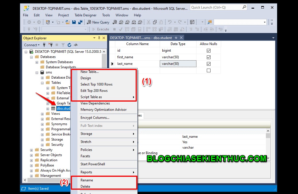The height and width of the screenshot is (194, 298).
Task: Open the Filter icon in Object Explorer
Action: (x=63, y=45)
